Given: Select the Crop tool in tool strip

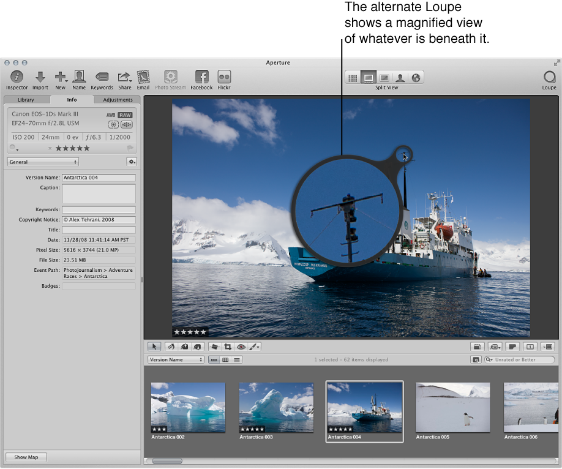Looking at the screenshot, I should (228, 347).
